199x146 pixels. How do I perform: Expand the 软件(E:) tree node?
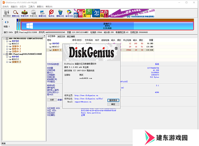tap(7, 49)
